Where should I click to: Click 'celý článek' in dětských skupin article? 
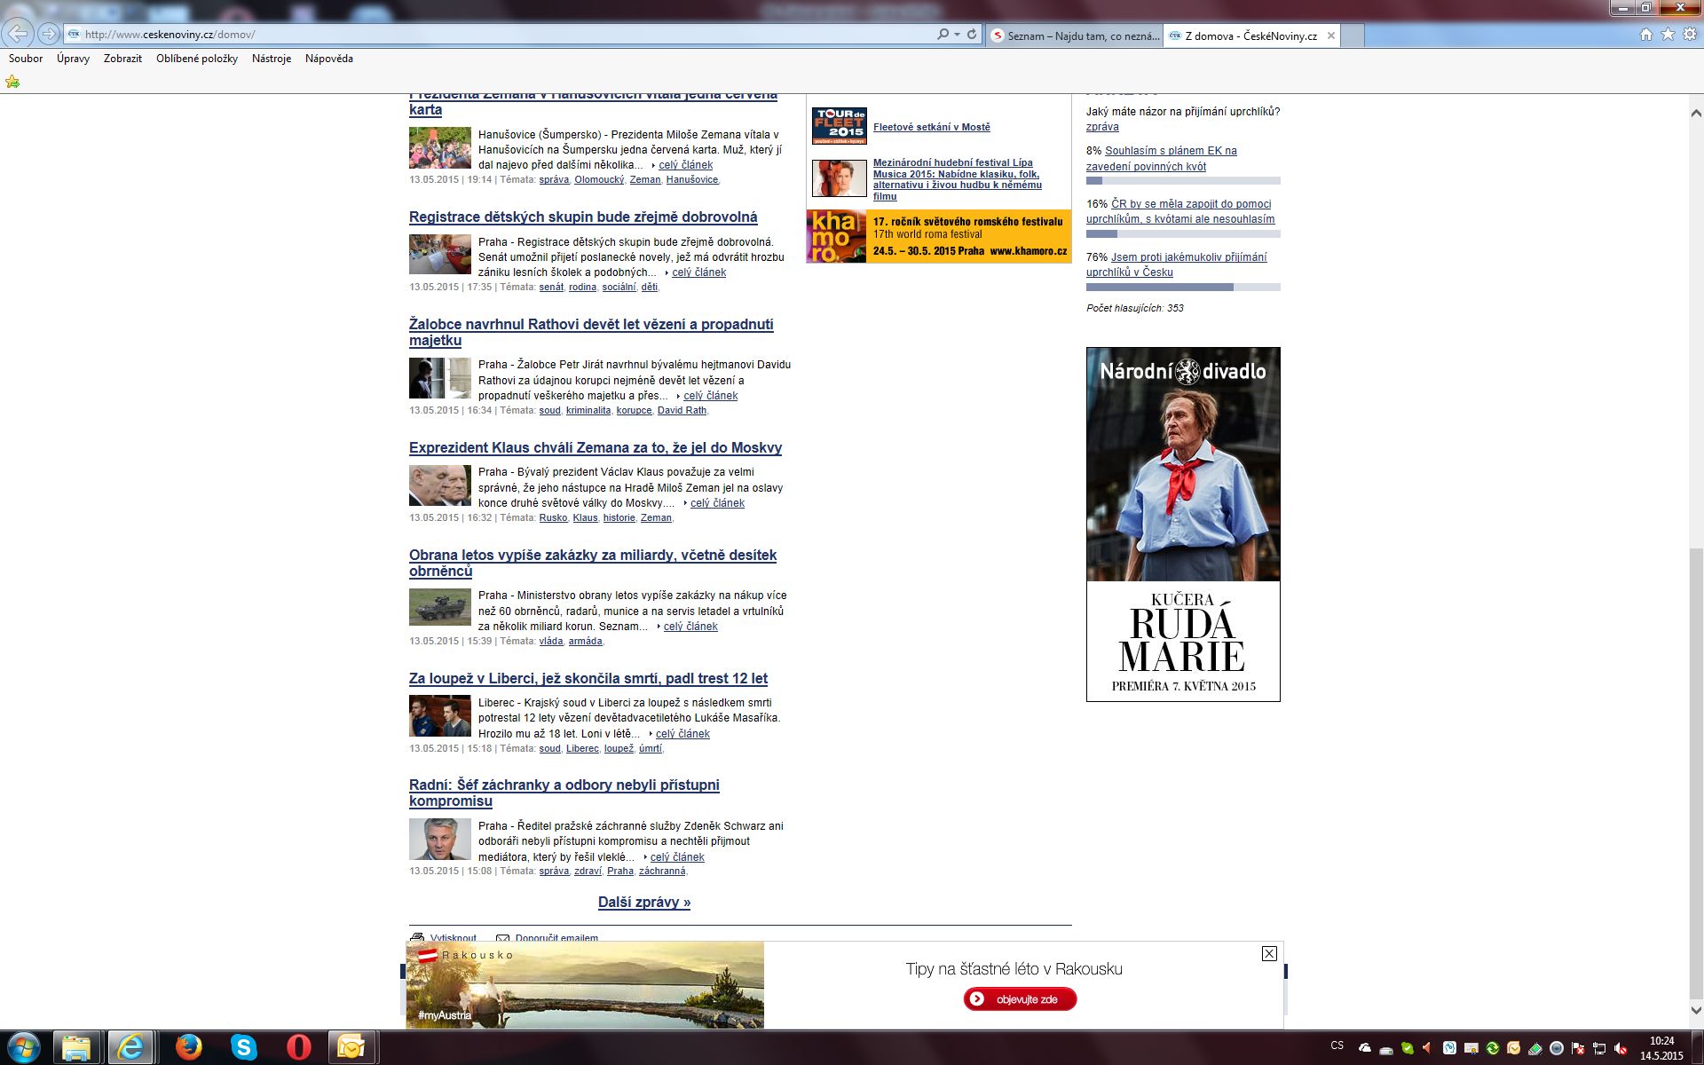click(699, 272)
